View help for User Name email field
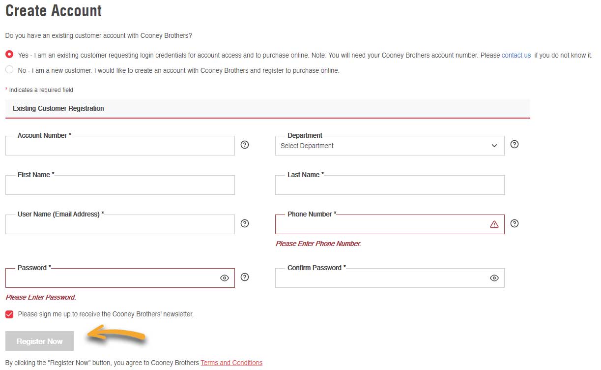 (x=245, y=223)
